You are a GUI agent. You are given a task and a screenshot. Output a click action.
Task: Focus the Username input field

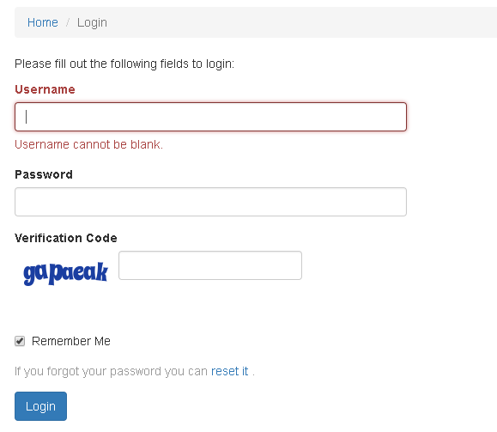click(210, 117)
